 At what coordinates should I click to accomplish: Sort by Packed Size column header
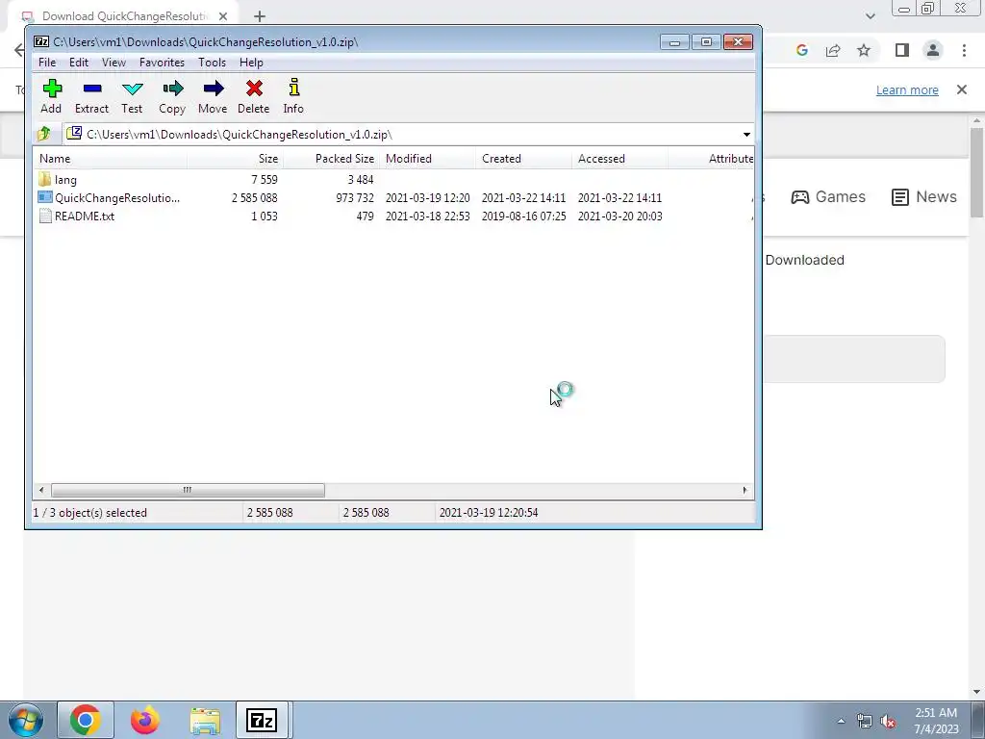331,159
